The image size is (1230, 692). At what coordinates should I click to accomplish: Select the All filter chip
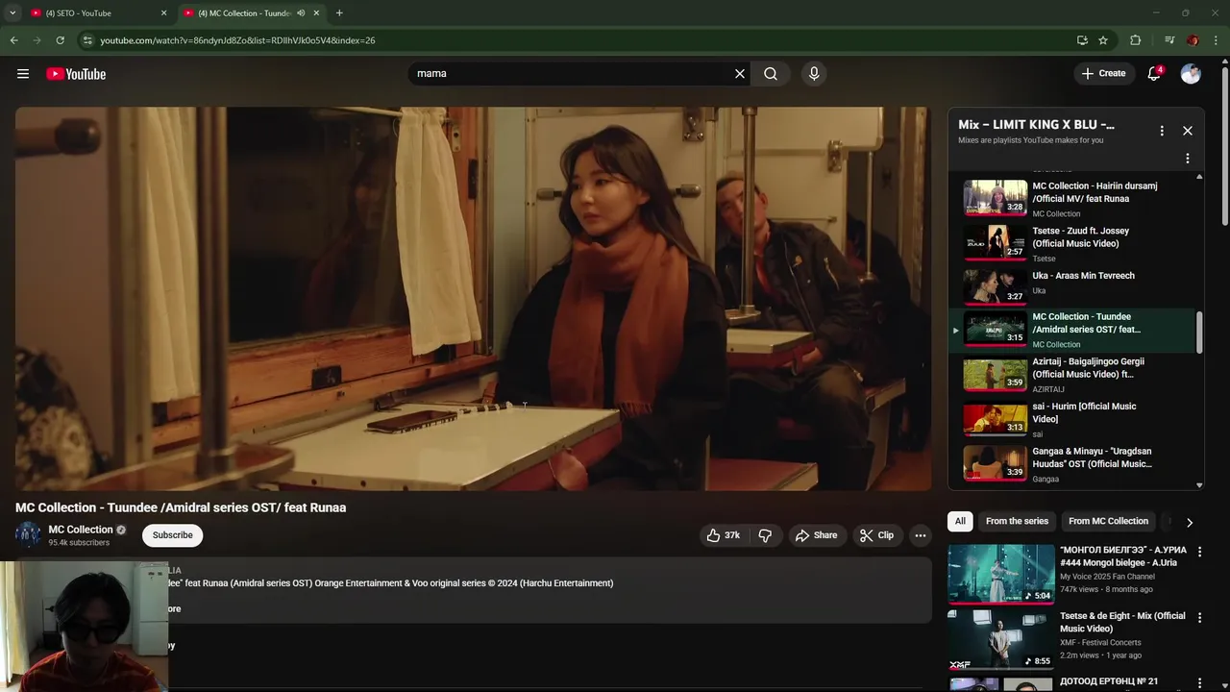960,521
